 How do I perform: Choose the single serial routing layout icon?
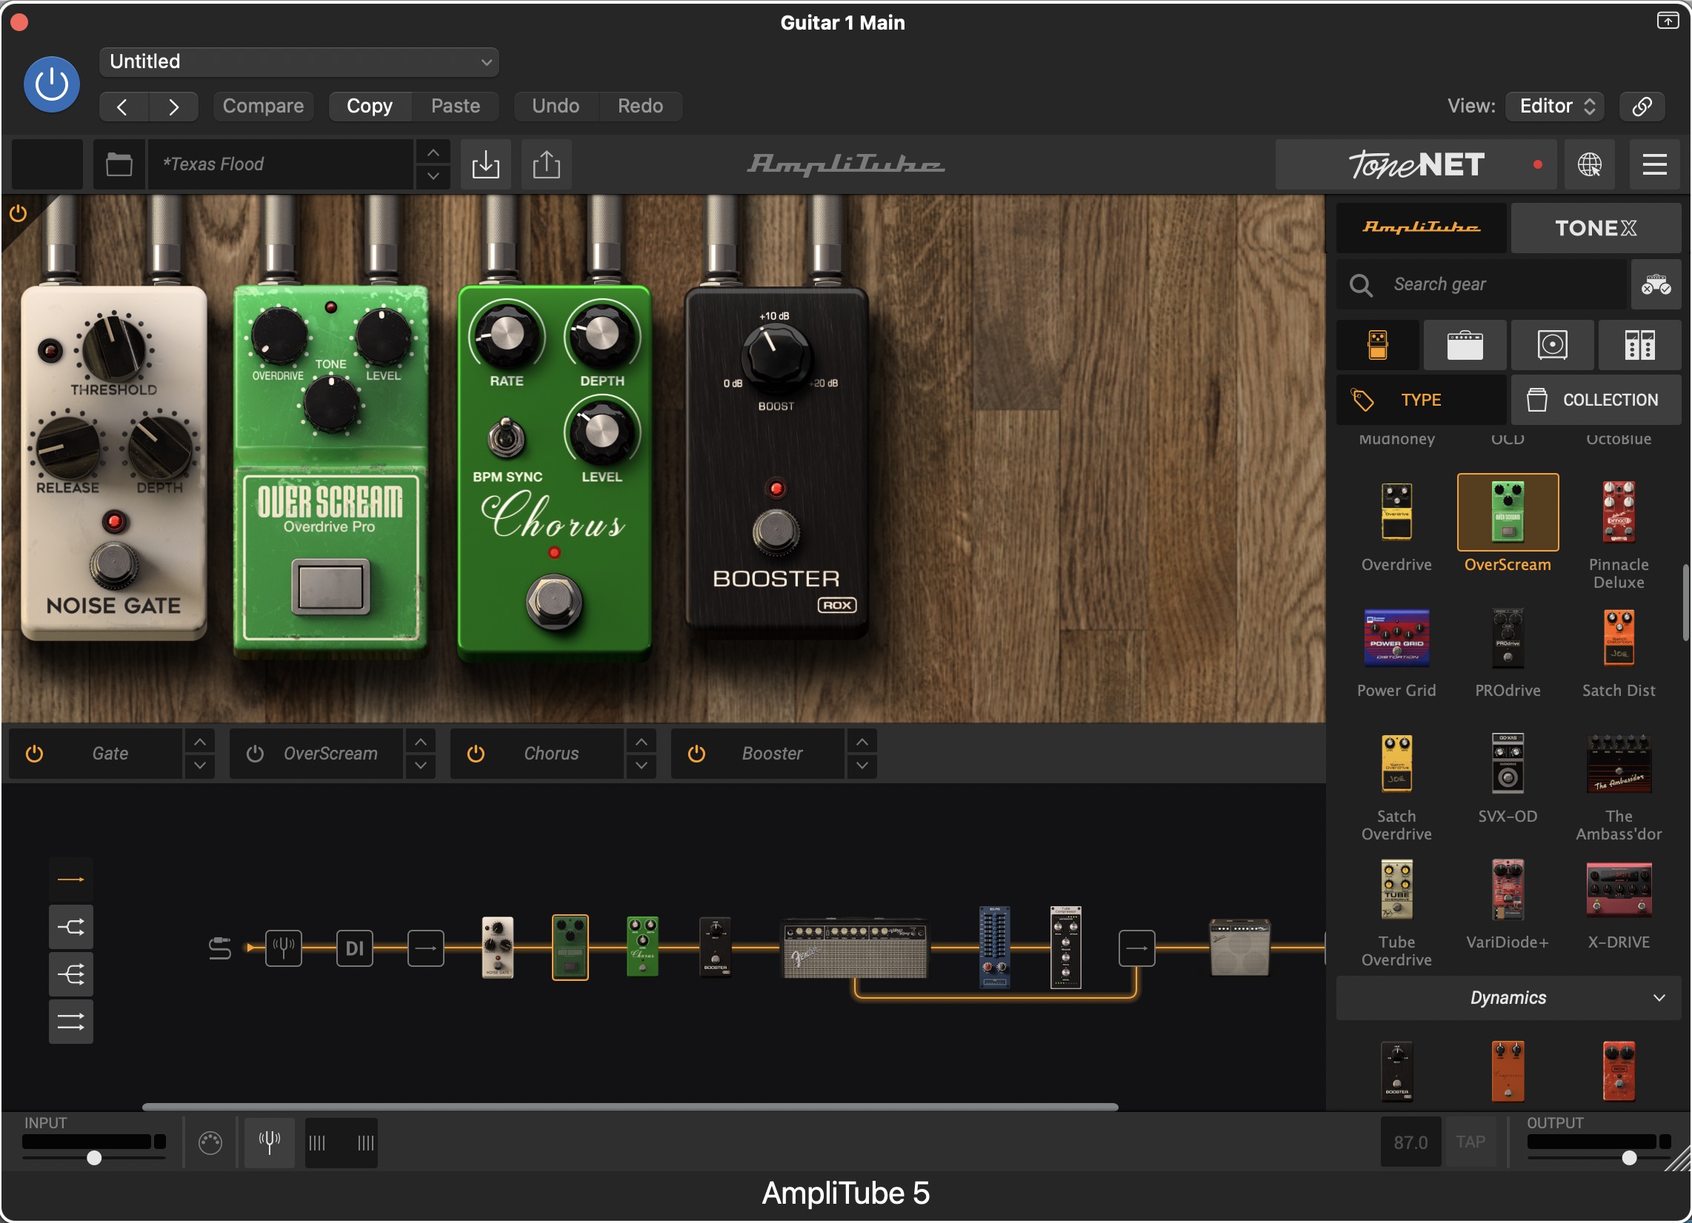(x=71, y=880)
